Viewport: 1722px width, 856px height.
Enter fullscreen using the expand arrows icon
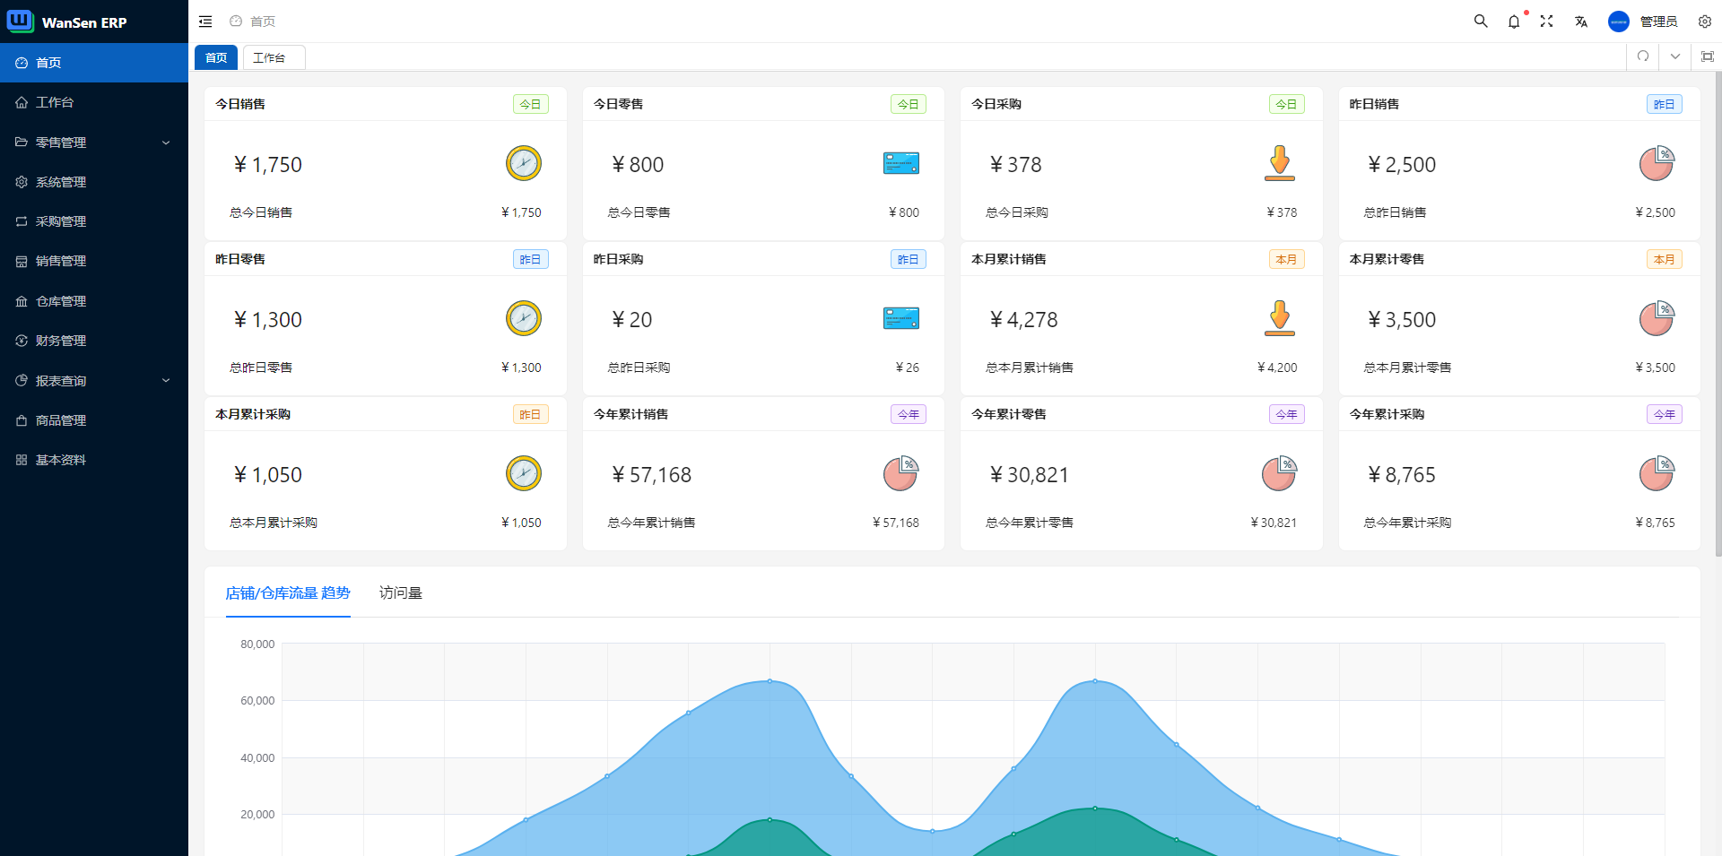[1547, 22]
